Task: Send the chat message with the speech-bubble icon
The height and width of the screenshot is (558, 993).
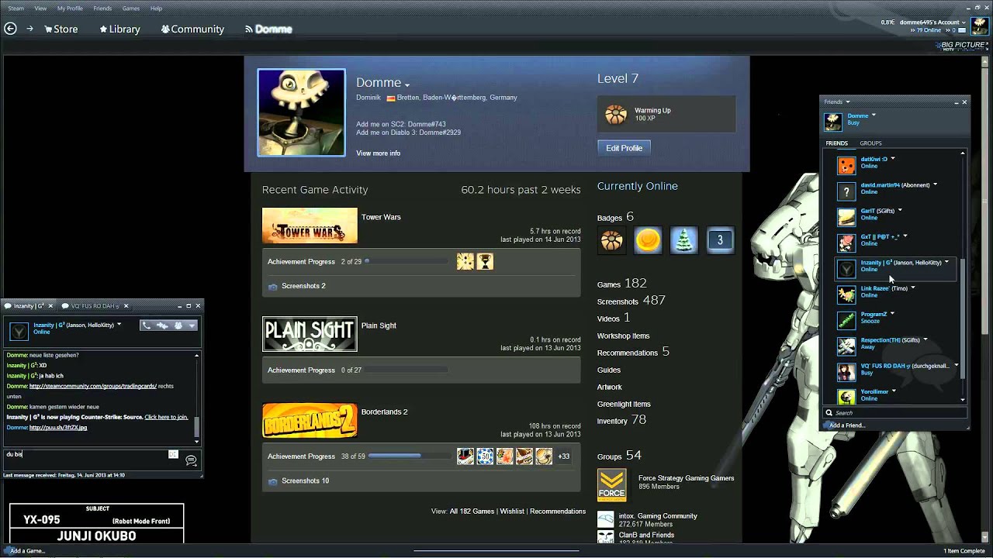Action: point(191,460)
